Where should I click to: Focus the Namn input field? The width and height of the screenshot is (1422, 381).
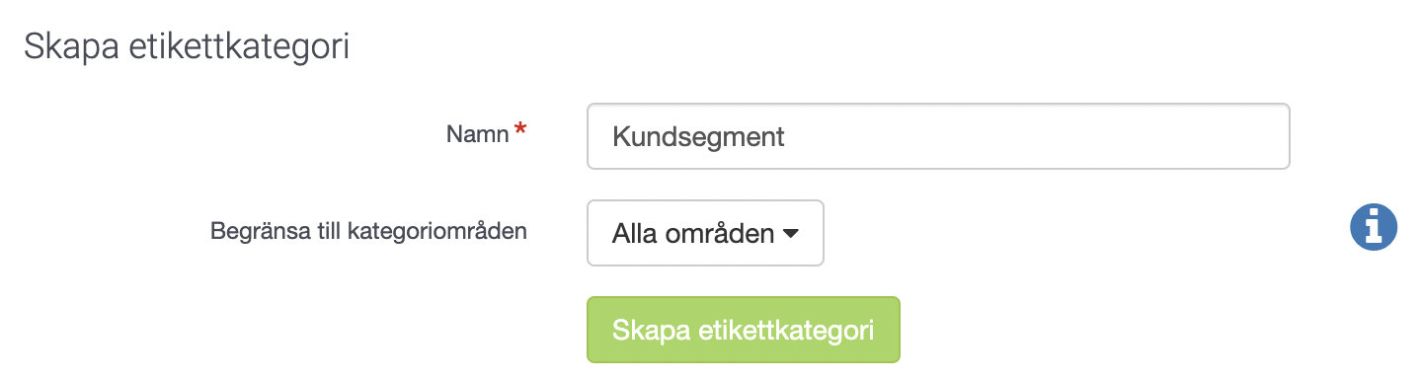point(938,135)
